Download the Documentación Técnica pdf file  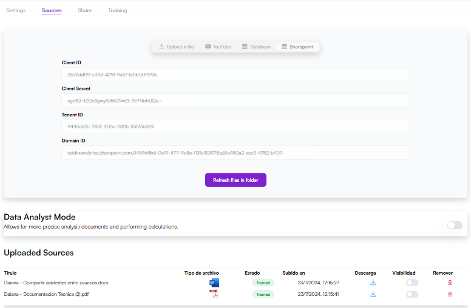tap(373, 294)
